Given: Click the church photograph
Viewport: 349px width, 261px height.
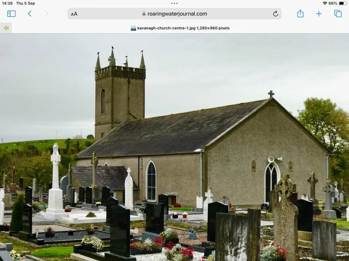Looking at the screenshot, I should click(174, 145).
